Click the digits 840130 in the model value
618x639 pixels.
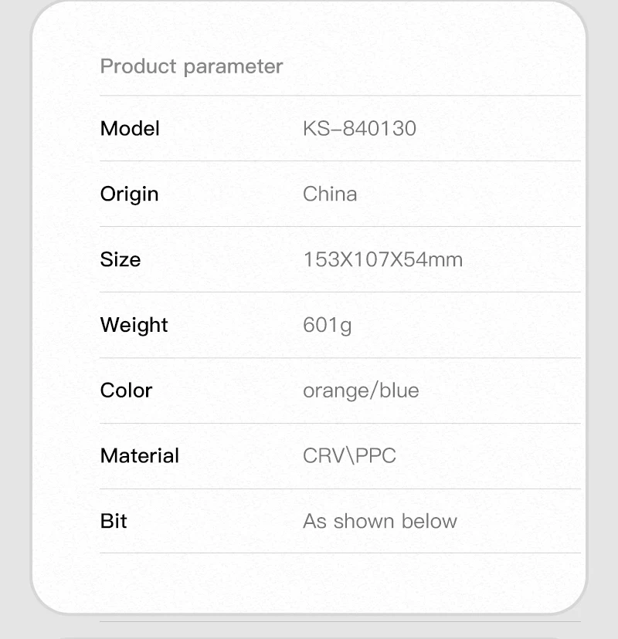pos(379,128)
